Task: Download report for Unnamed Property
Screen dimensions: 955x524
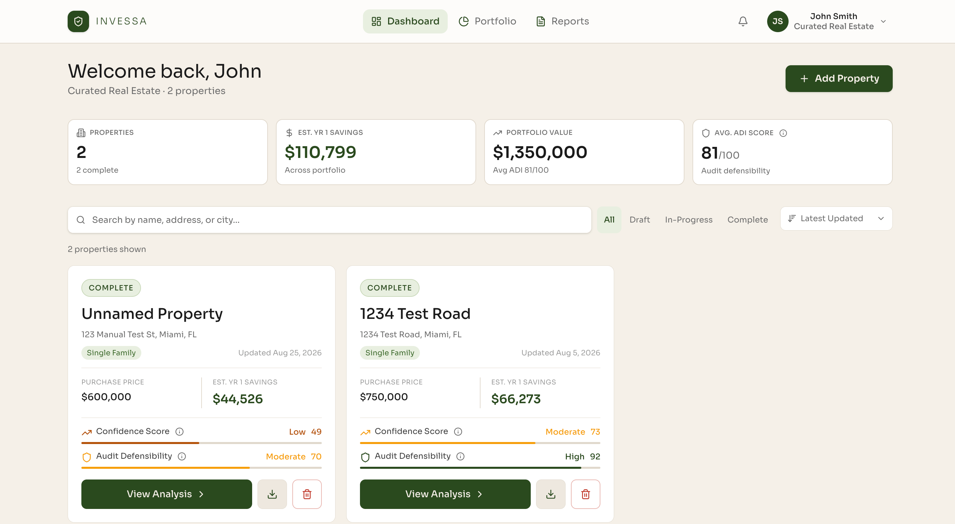Action: [x=272, y=494]
